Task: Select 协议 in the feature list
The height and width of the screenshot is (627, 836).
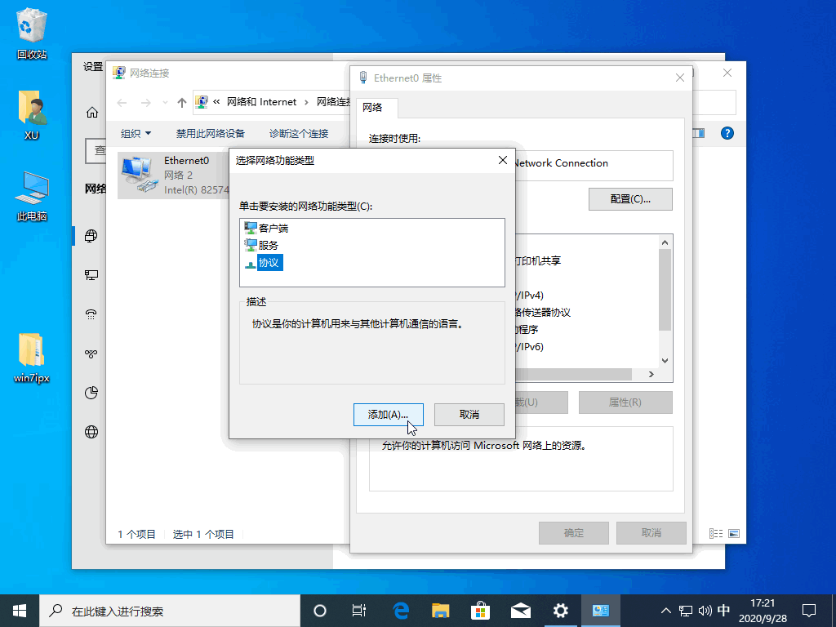Action: (x=269, y=263)
